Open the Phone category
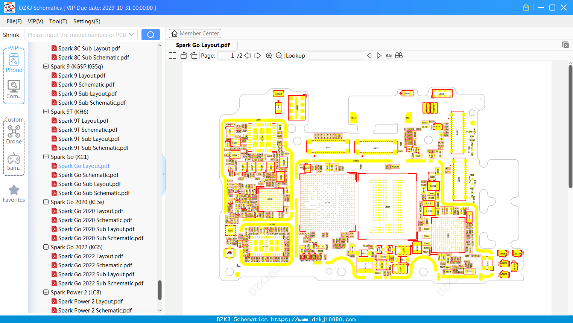Image resolution: width=573 pixels, height=323 pixels. click(x=14, y=62)
